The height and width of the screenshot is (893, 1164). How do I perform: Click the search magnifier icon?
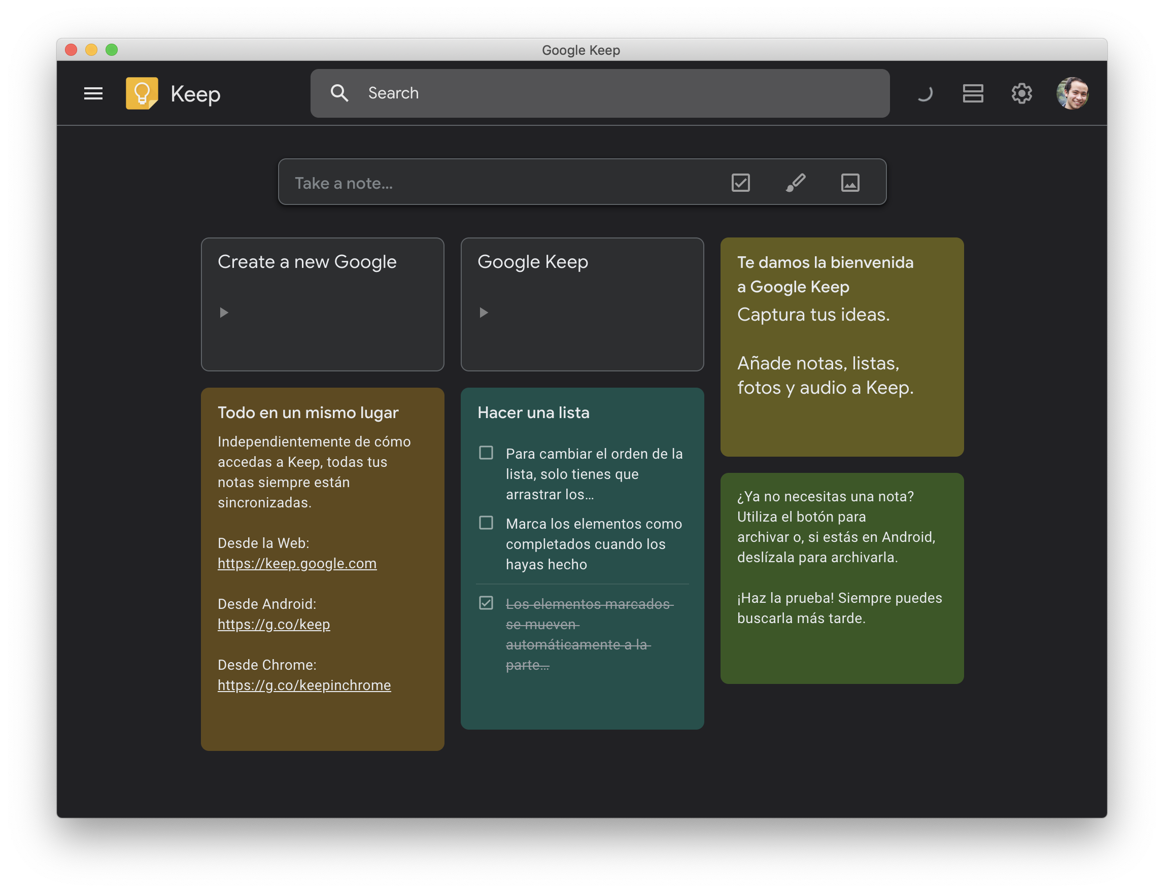tap(339, 93)
